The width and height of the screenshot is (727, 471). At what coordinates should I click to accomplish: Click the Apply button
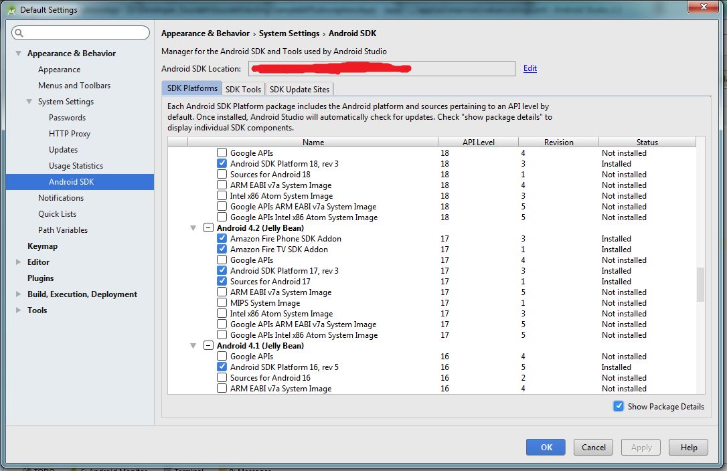(x=641, y=447)
